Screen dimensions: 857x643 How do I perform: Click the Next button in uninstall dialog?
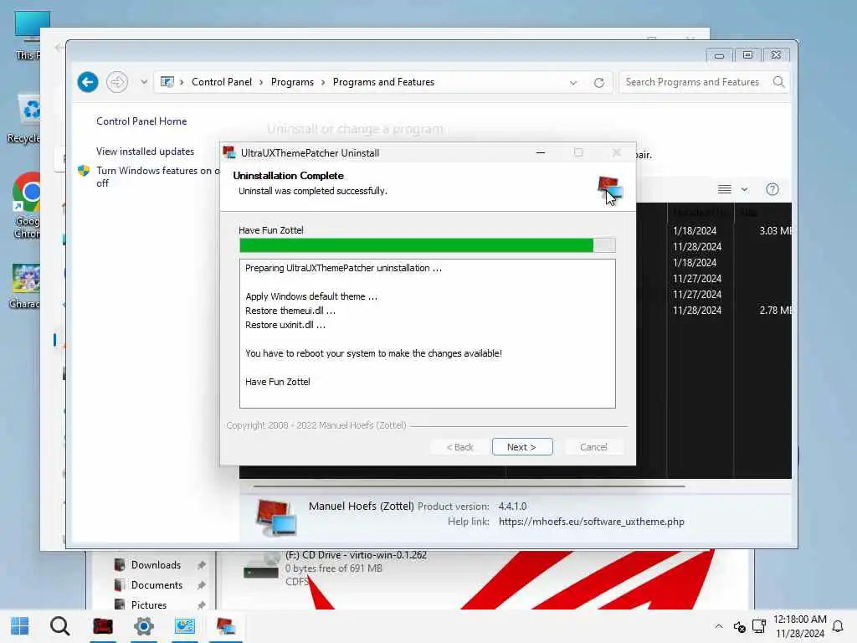[x=522, y=447]
